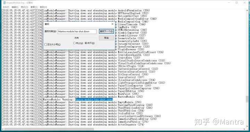The height and width of the screenshot is (132, 250).
Task: Click the 查找内容 search text field
Action: [77, 31]
